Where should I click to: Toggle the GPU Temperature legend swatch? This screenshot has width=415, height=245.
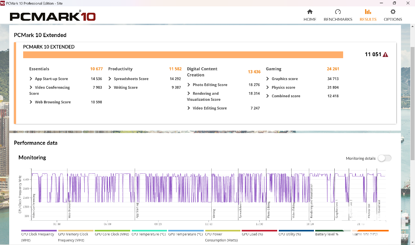(x=186, y=231)
